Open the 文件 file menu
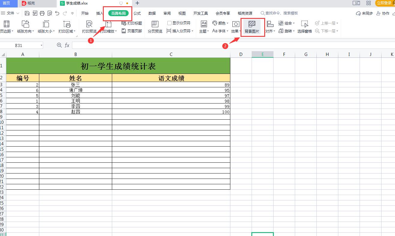The height and width of the screenshot is (236, 395). click(x=10, y=13)
